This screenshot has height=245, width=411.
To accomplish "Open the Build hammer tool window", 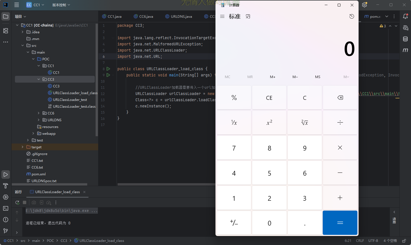I will pos(6,186).
